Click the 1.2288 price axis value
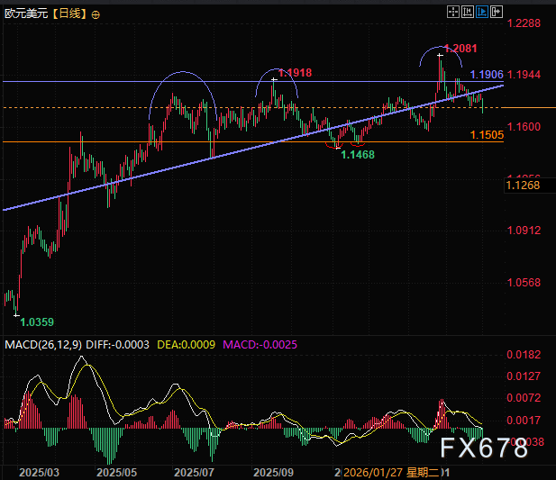The height and width of the screenshot is (480, 556). [524, 23]
